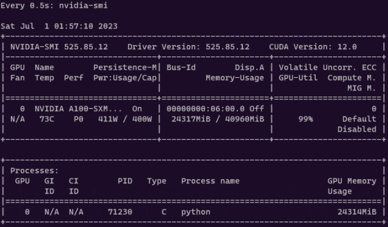Click the 'Persistence-M' column header
Image resolution: width=388 pixels, height=227 pixels.
[x=125, y=67]
